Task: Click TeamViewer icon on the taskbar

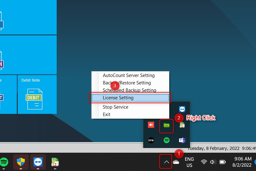Action: pyautogui.click(x=38, y=162)
